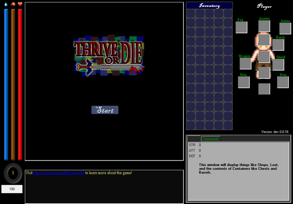Select the right Ring slot

282,82
